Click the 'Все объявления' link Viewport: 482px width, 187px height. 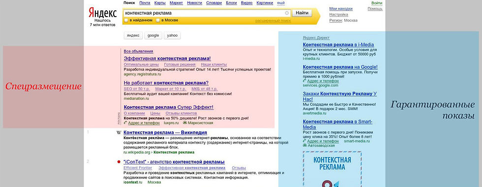[138, 51]
